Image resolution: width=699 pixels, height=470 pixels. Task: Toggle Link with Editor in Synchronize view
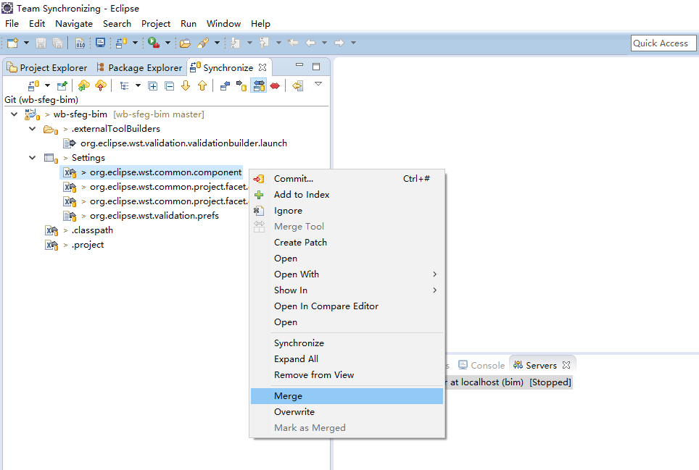pyautogui.click(x=298, y=85)
